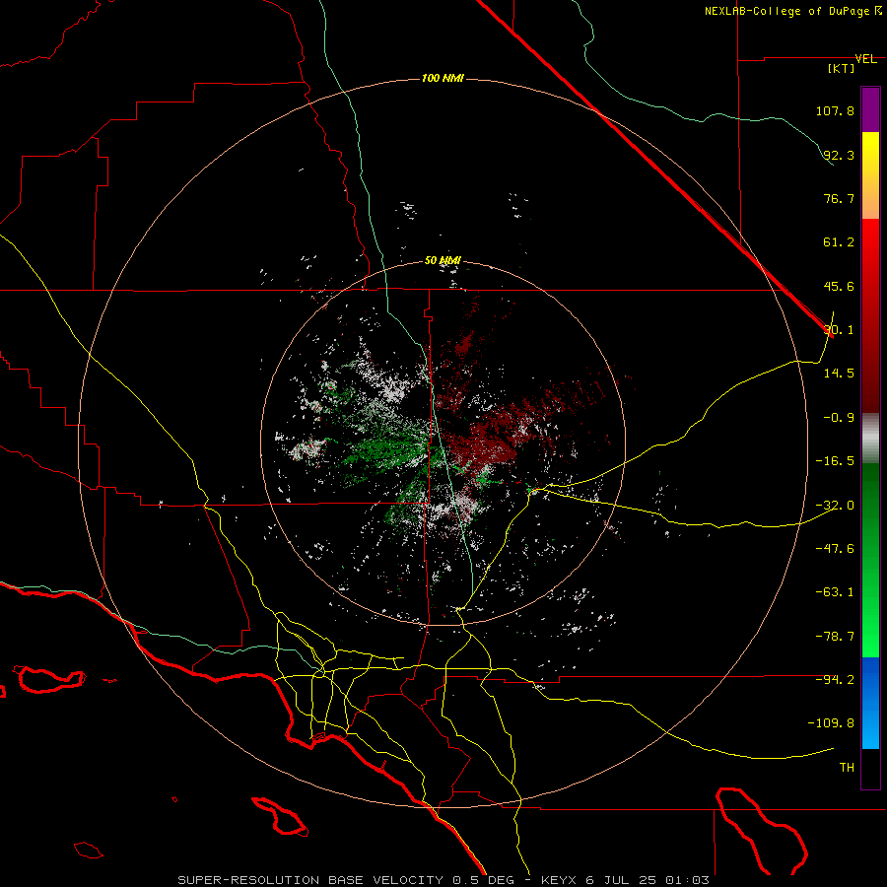Select the 76.7 velocity scale label
This screenshot has height=887, width=887.
[x=839, y=198]
